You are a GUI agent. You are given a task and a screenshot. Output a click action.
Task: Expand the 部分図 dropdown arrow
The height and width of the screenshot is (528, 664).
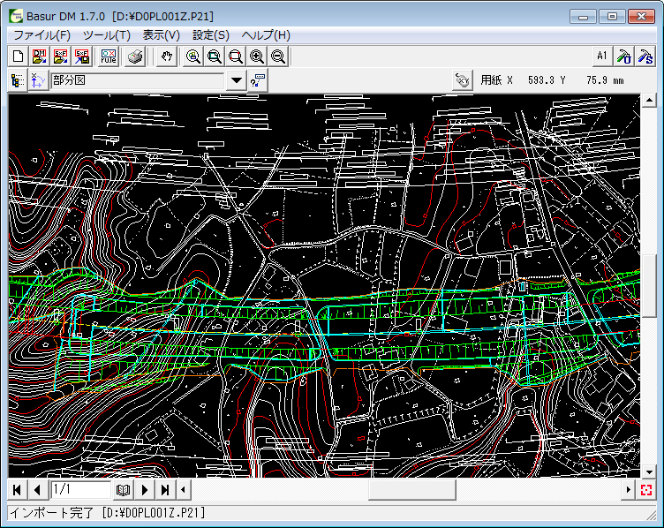(x=237, y=80)
